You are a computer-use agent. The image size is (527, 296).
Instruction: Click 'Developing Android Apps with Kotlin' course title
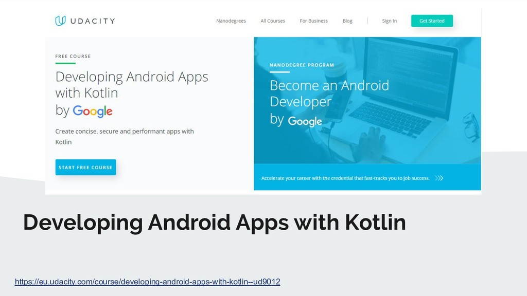(132, 85)
